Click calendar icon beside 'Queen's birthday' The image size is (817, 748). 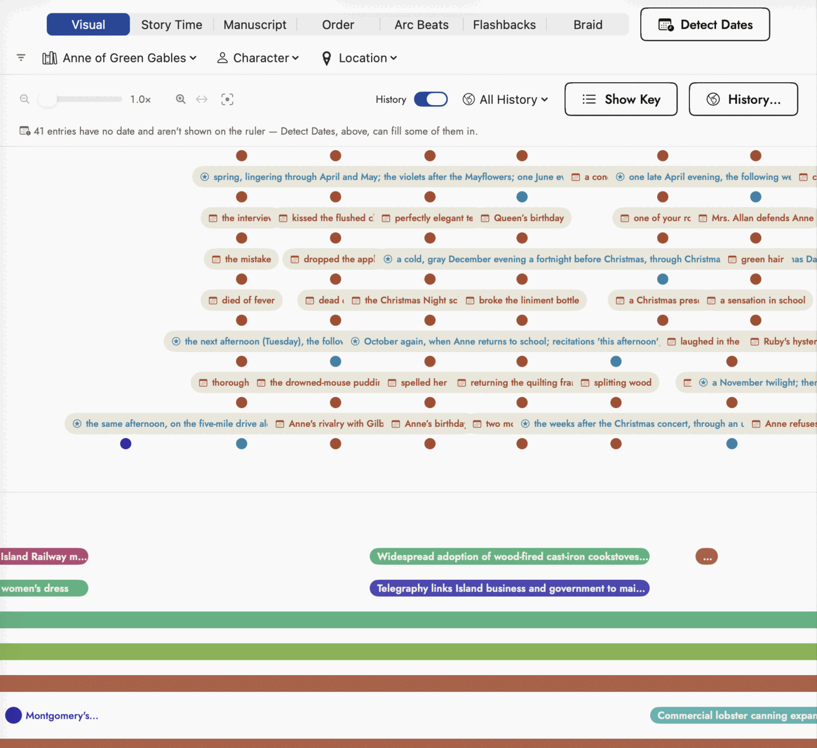click(x=485, y=218)
